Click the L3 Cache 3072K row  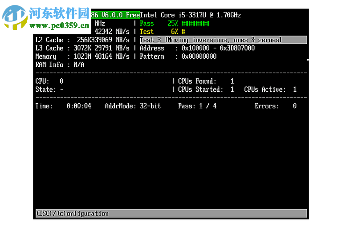(x=82, y=48)
